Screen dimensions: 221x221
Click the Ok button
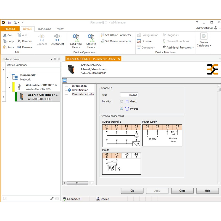[132, 191]
